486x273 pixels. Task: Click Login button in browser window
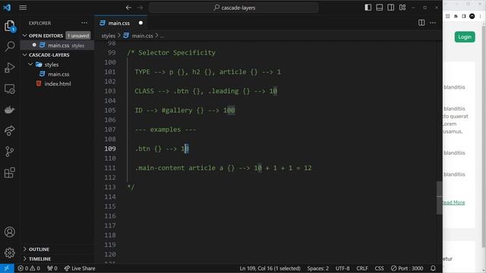pos(465,37)
